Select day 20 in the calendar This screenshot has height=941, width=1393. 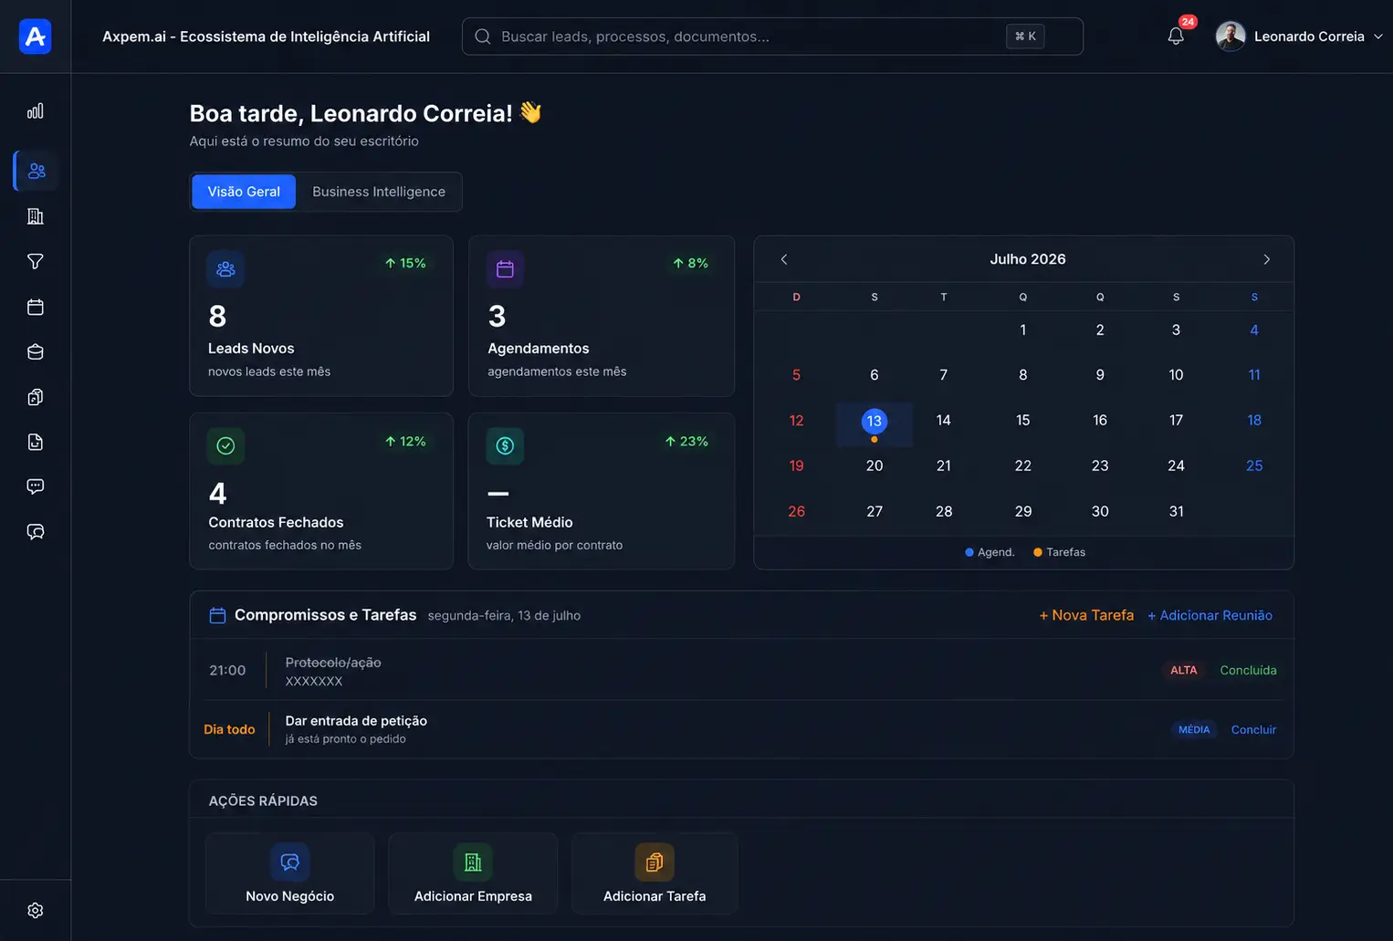(x=875, y=465)
